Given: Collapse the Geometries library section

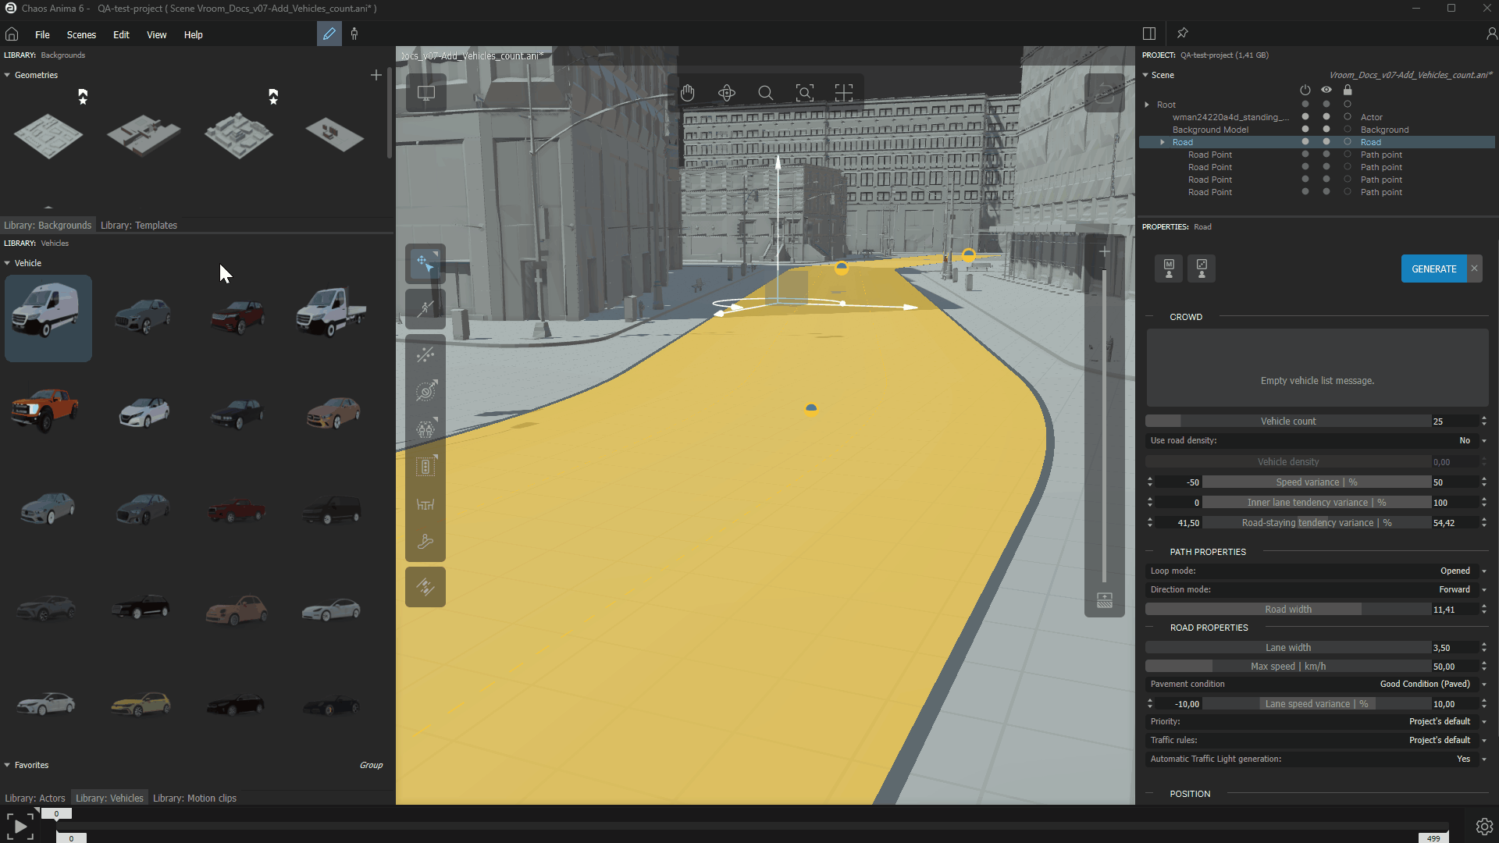Looking at the screenshot, I should click(x=7, y=75).
